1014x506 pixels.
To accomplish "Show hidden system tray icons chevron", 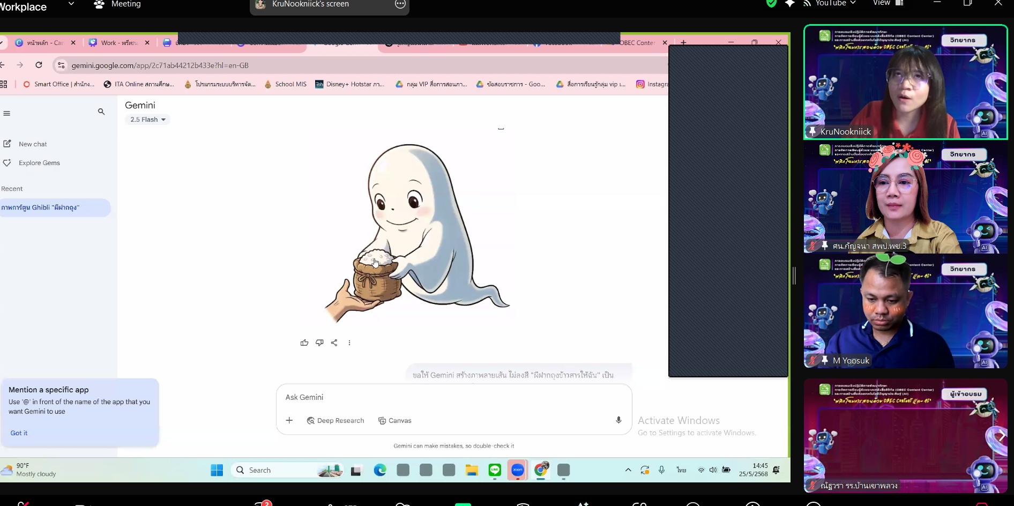I will pos(628,470).
